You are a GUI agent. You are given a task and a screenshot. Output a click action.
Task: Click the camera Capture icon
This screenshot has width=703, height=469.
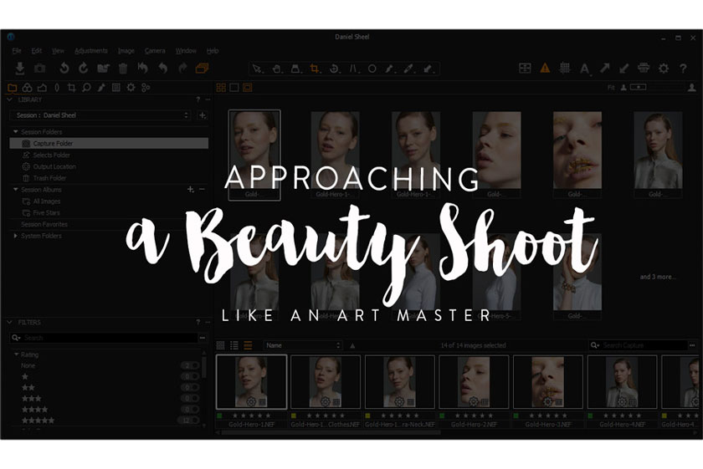[x=39, y=69]
